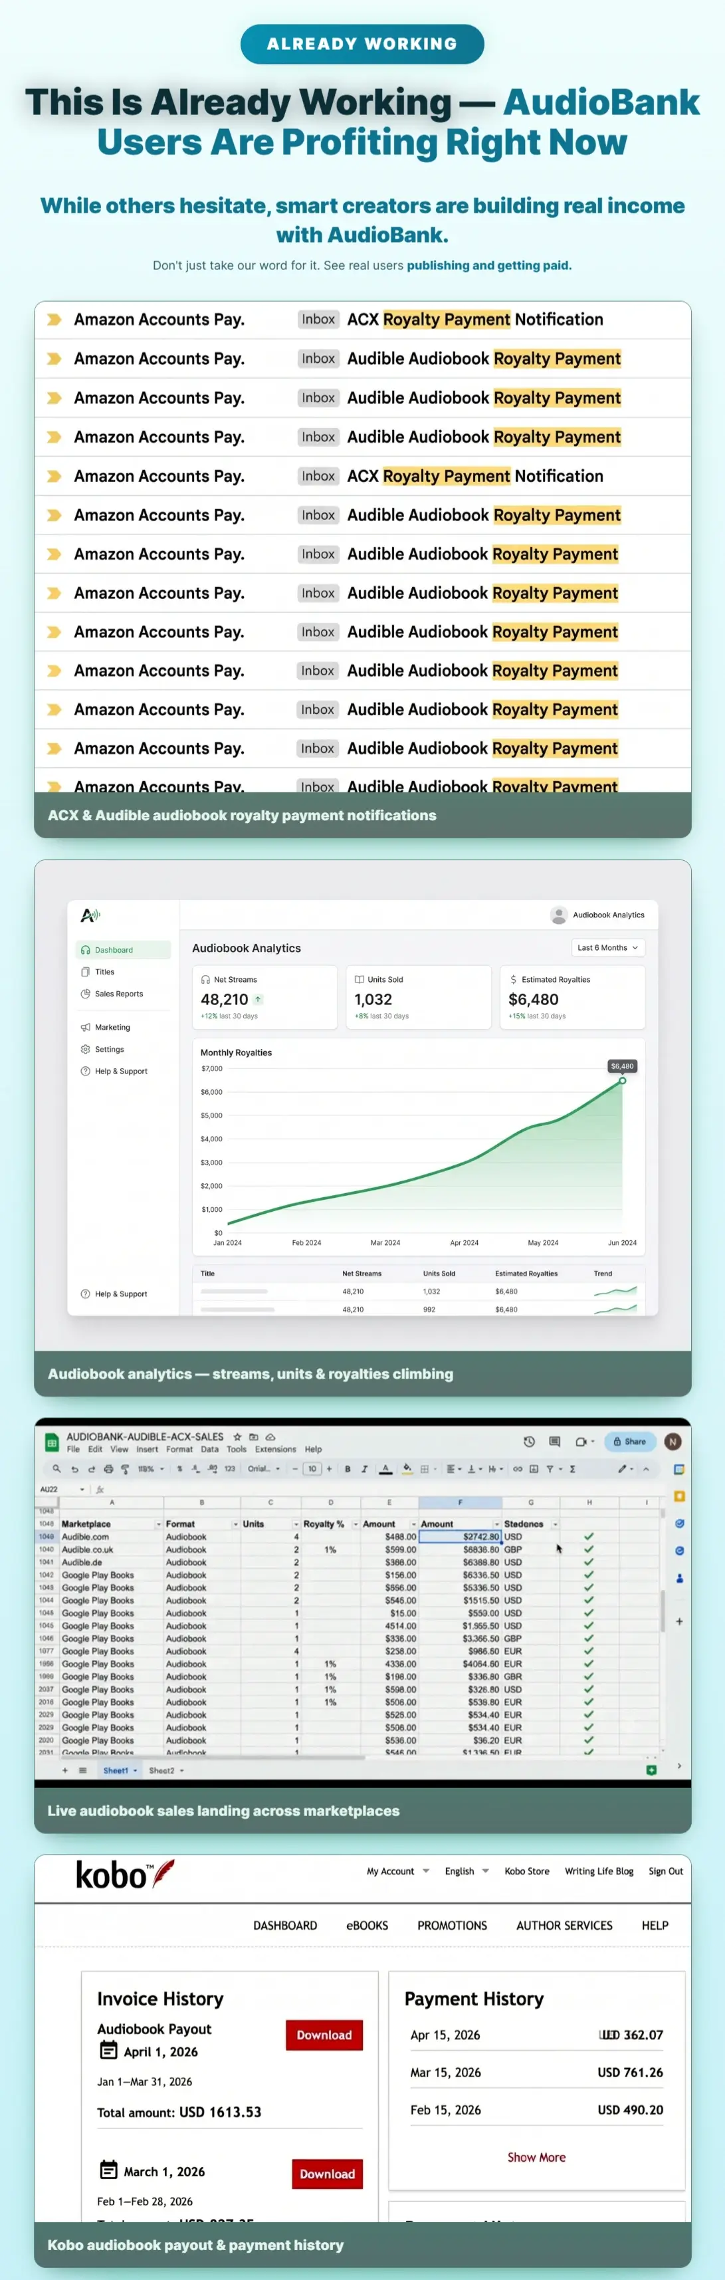Click the print icon in sheet toolbar
725x2280 pixels.
(x=109, y=1468)
